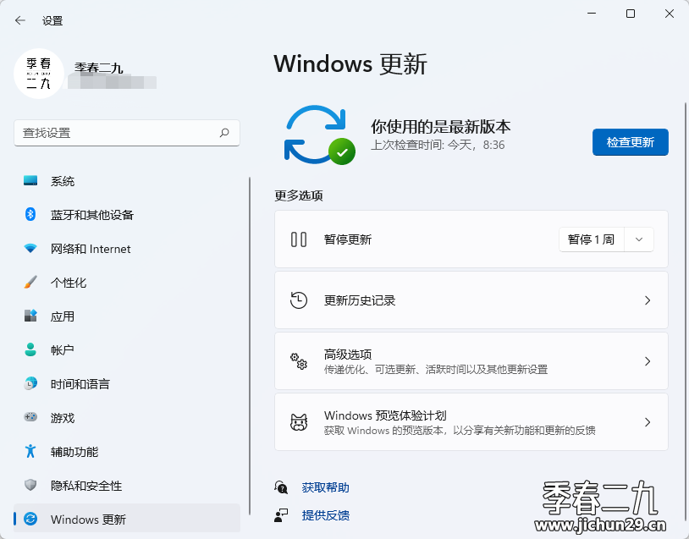The width and height of the screenshot is (689, 539).
Task: Select the 帐户 person icon
Action: click(x=30, y=349)
